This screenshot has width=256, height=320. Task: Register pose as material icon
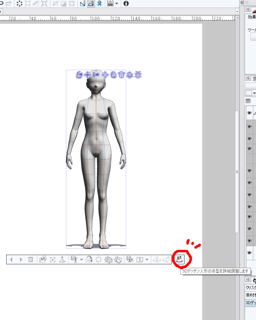pyautogui.click(x=74, y=260)
